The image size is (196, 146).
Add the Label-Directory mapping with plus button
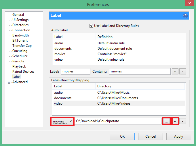(x=175, y=121)
